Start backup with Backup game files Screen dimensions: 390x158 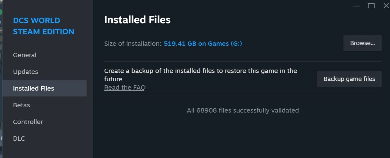coord(349,79)
